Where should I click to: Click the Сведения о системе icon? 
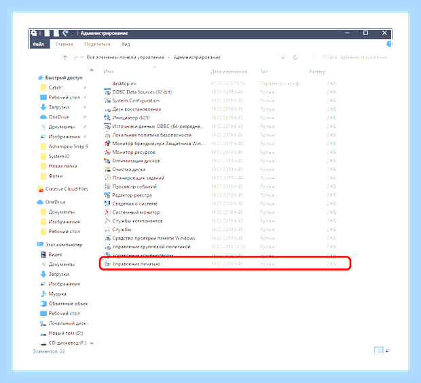click(107, 203)
